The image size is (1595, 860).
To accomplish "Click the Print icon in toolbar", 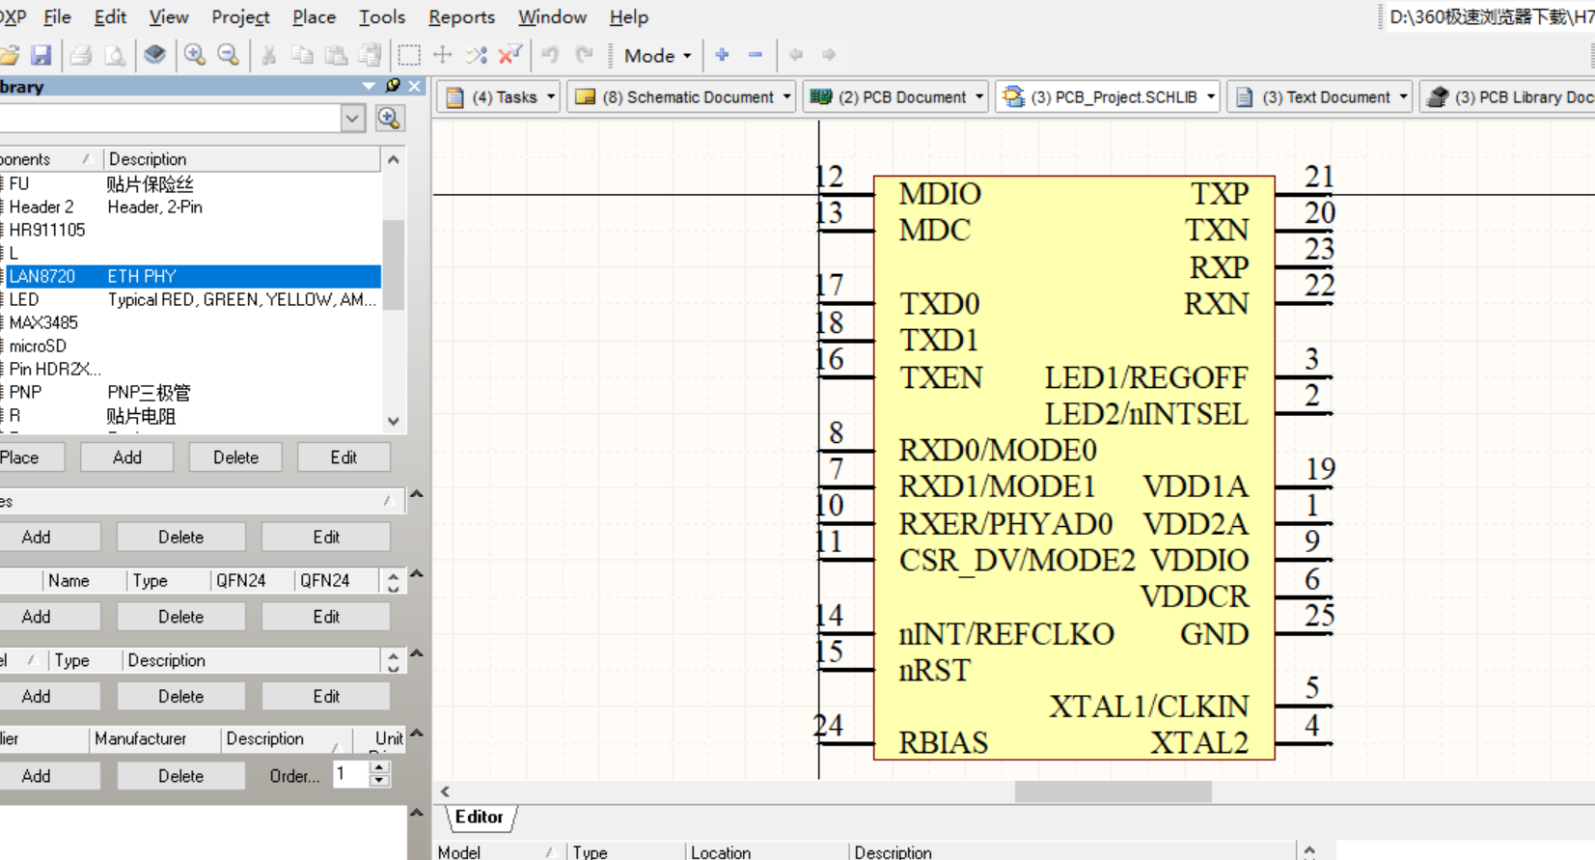I will point(81,55).
